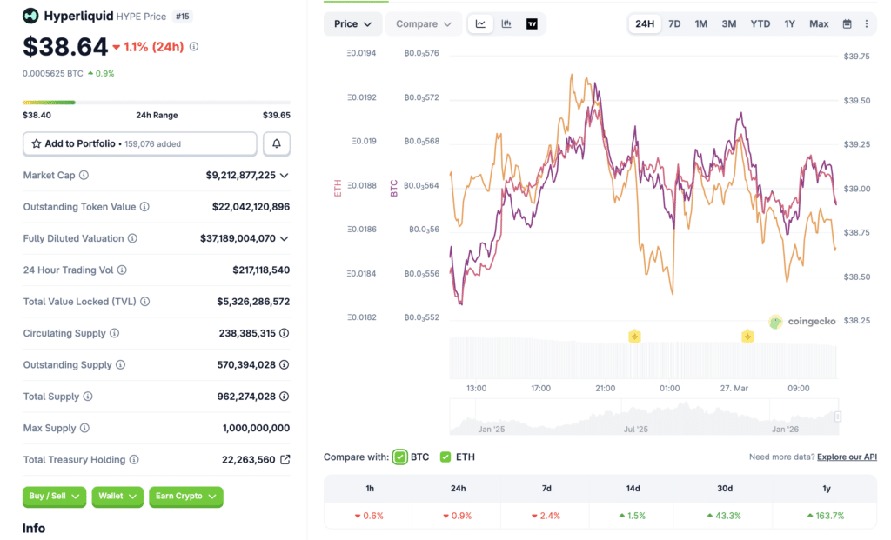Image resolution: width=891 pixels, height=540 pixels.
Task: Click info icon after 570,394,028 value
Action: click(x=285, y=364)
